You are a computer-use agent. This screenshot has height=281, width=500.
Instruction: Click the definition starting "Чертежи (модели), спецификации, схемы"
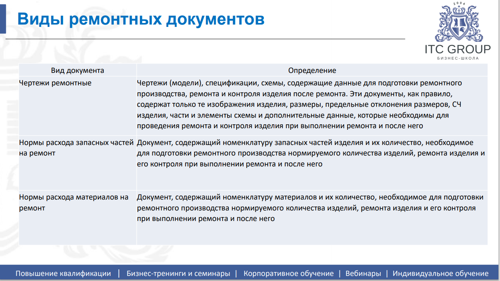(x=312, y=106)
